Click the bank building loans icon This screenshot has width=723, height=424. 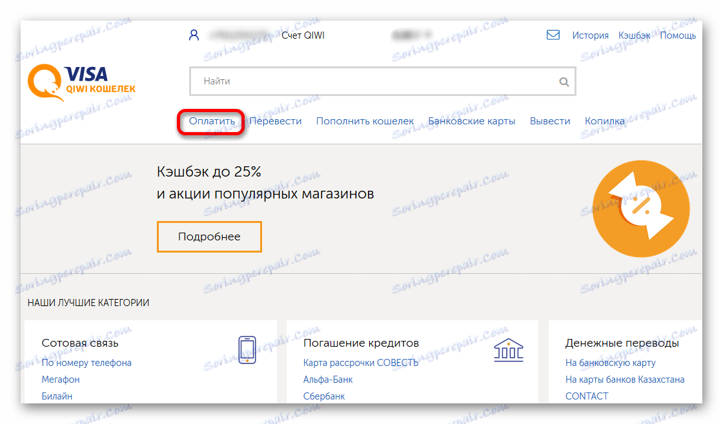(x=509, y=350)
